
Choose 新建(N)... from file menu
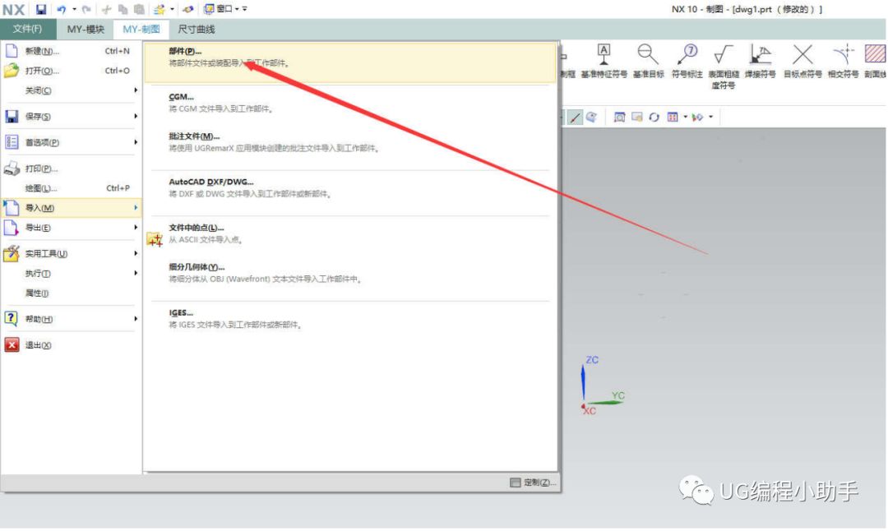coord(71,51)
